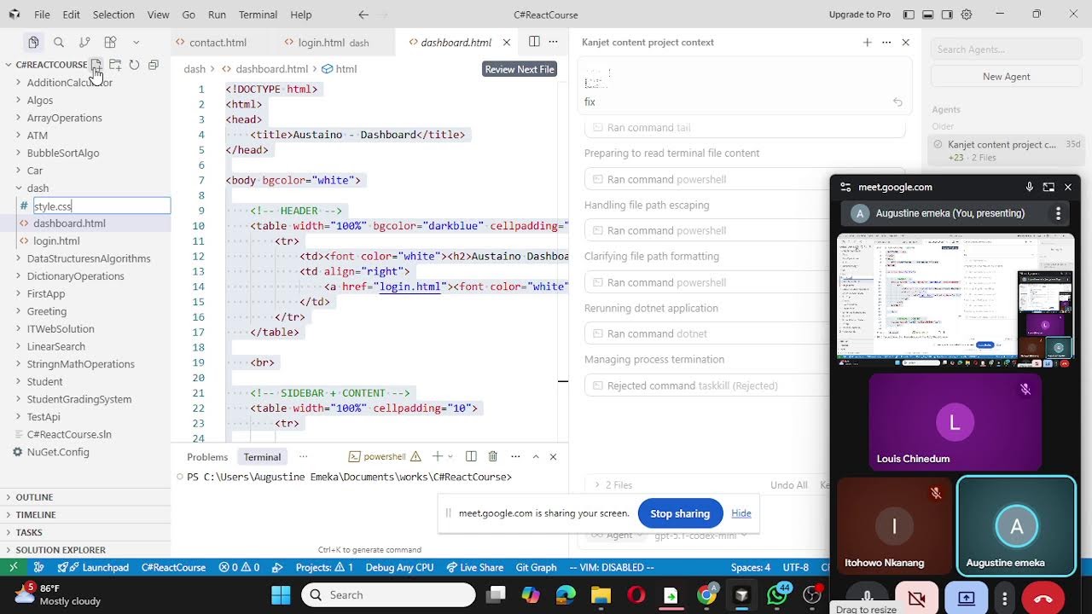This screenshot has width=1092, height=614.
Task: Open more options in Meet call controls
Action: coord(1005,599)
